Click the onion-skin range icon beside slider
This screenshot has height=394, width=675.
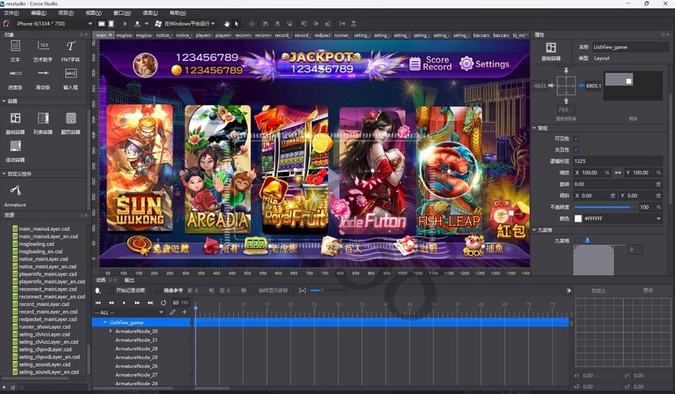coord(302,291)
